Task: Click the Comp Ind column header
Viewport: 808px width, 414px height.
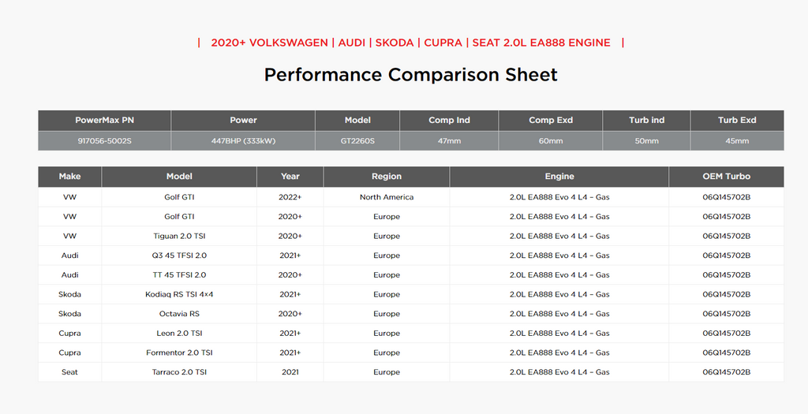Action: tap(449, 120)
